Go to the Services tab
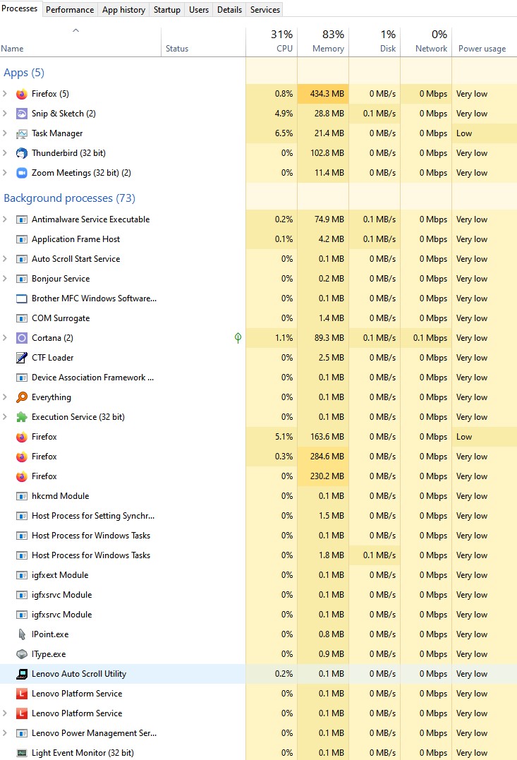This screenshot has height=760, width=517. [265, 9]
